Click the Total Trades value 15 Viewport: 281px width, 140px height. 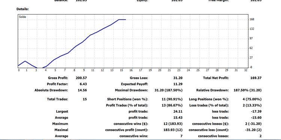pos(85,99)
